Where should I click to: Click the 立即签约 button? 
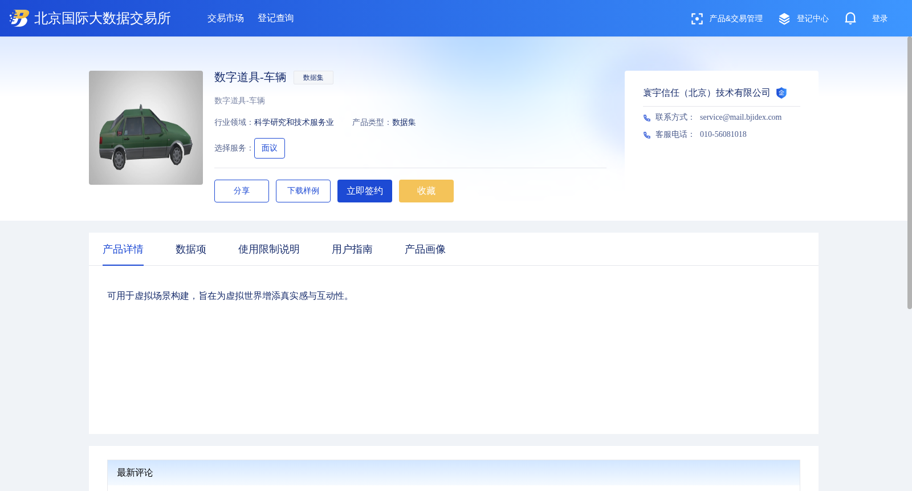coord(365,191)
